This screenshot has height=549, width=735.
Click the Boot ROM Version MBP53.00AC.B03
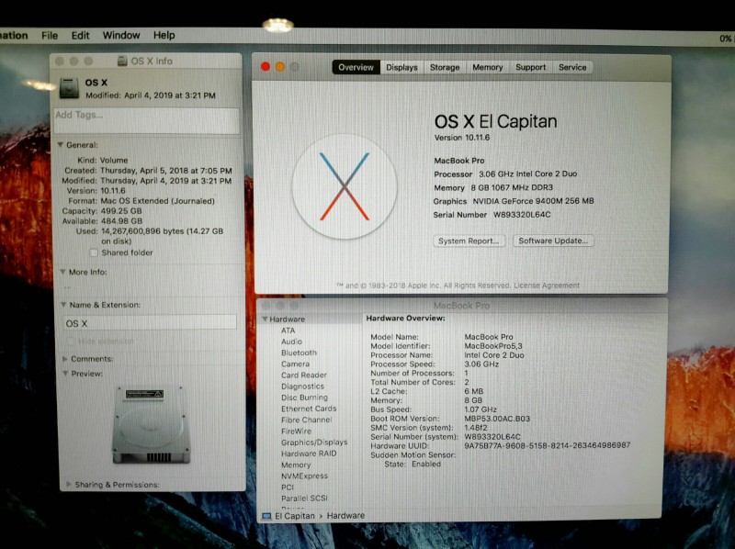tap(497, 419)
